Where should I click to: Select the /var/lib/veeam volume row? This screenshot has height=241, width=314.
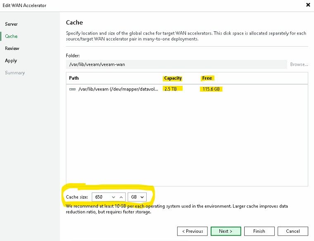pyautogui.click(x=187, y=89)
